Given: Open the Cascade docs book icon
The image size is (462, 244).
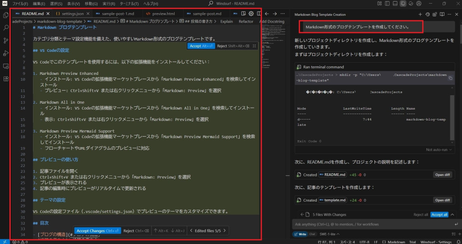Looking at the screenshot, I should [442, 14].
